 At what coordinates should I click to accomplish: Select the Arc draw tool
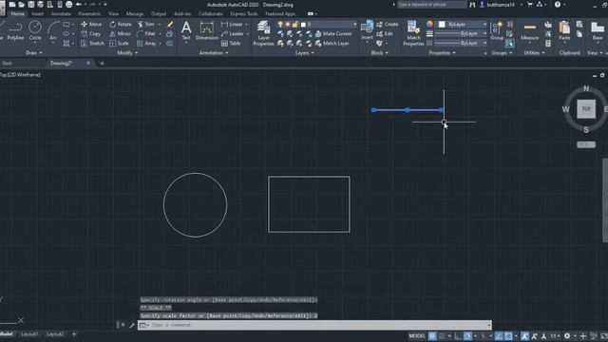click(53, 30)
